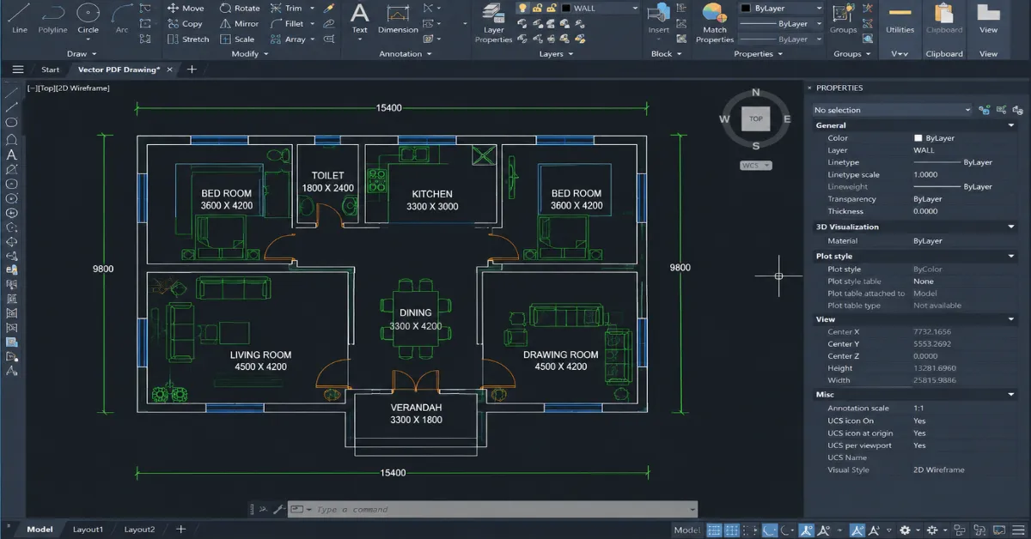Click Linetype scale value 1.0000

pyautogui.click(x=926, y=175)
